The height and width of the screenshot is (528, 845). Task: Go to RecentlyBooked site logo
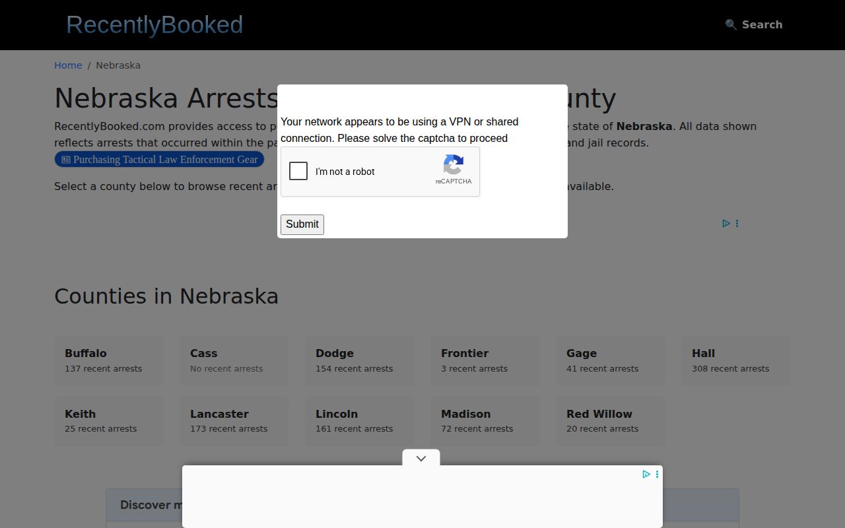point(154,24)
